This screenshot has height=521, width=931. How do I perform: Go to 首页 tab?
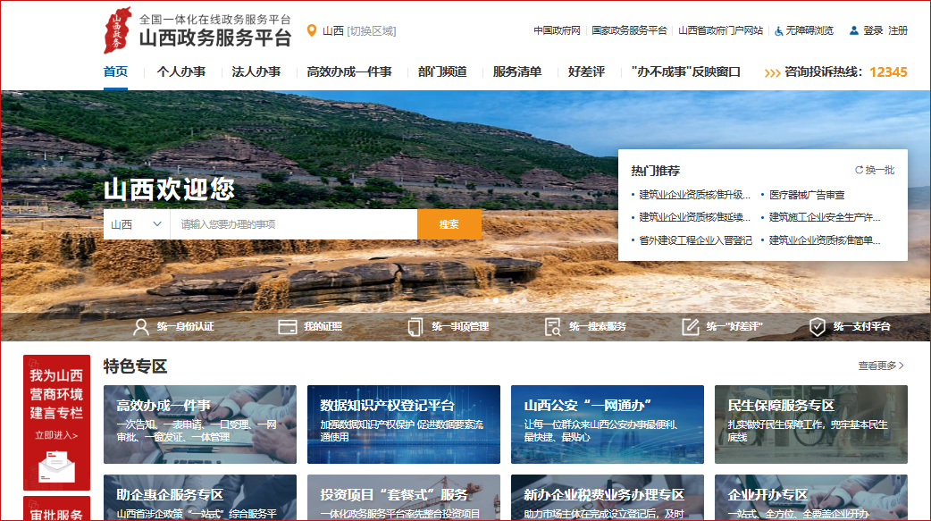click(x=115, y=71)
